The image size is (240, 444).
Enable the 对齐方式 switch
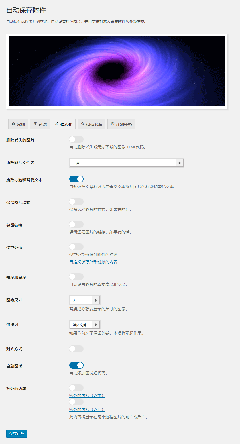(x=76, y=349)
